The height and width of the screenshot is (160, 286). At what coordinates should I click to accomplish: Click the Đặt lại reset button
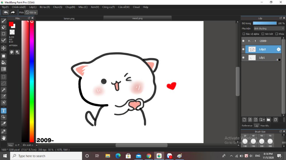tap(31, 12)
